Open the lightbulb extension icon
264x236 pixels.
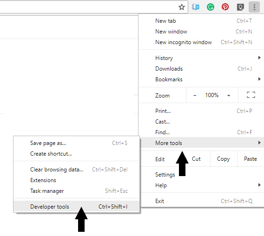pos(240,7)
